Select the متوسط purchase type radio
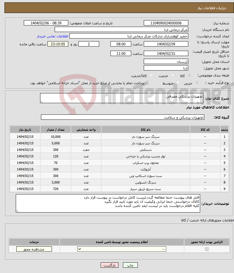The image size is (234, 273). (x=178, y=83)
